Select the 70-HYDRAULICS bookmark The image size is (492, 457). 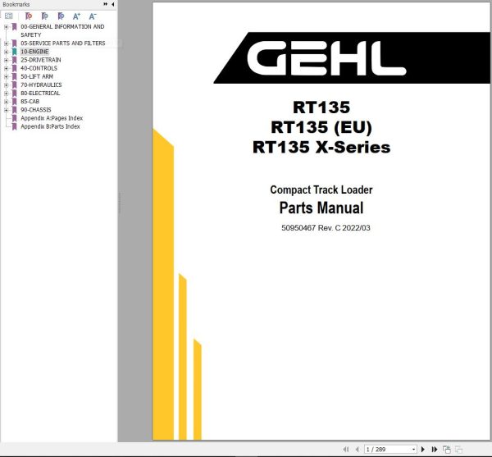pyautogui.click(x=41, y=85)
